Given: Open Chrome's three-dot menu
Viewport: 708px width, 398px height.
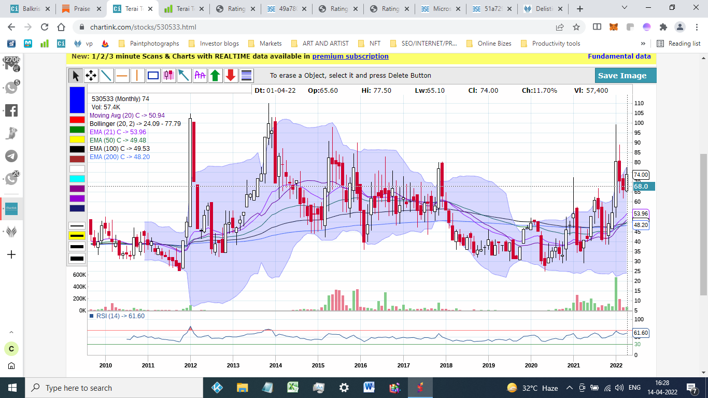Looking at the screenshot, I should point(696,27).
